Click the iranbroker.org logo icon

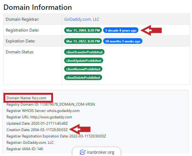(83, 152)
